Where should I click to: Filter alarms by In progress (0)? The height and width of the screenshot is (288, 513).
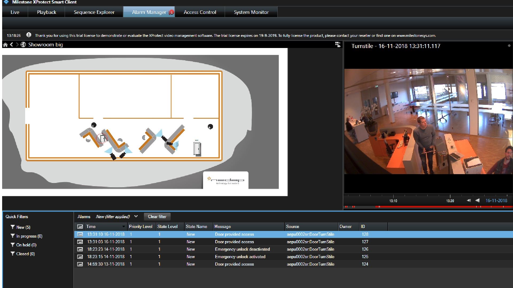26,236
